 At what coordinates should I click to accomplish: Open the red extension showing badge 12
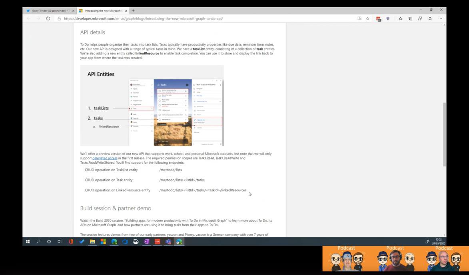coord(379,19)
